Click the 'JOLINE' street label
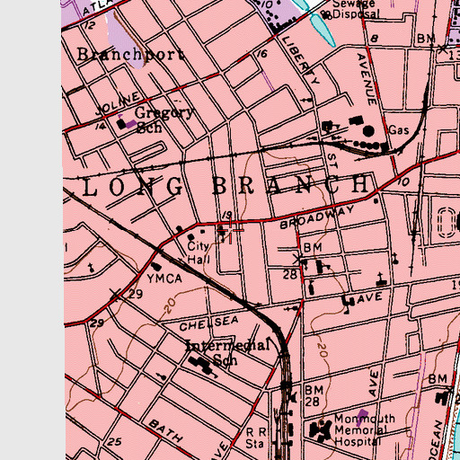 tap(118, 104)
